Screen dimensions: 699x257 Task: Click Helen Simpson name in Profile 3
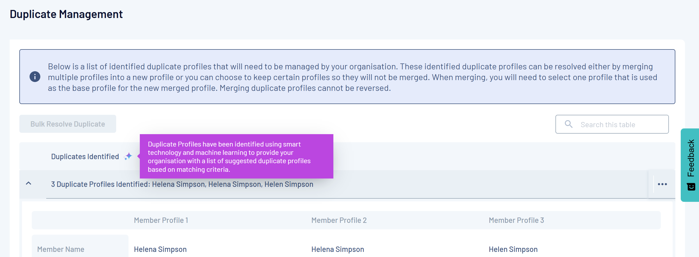coord(513,249)
